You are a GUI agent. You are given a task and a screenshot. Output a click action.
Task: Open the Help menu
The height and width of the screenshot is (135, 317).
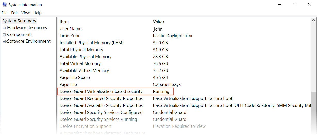pos(37,13)
